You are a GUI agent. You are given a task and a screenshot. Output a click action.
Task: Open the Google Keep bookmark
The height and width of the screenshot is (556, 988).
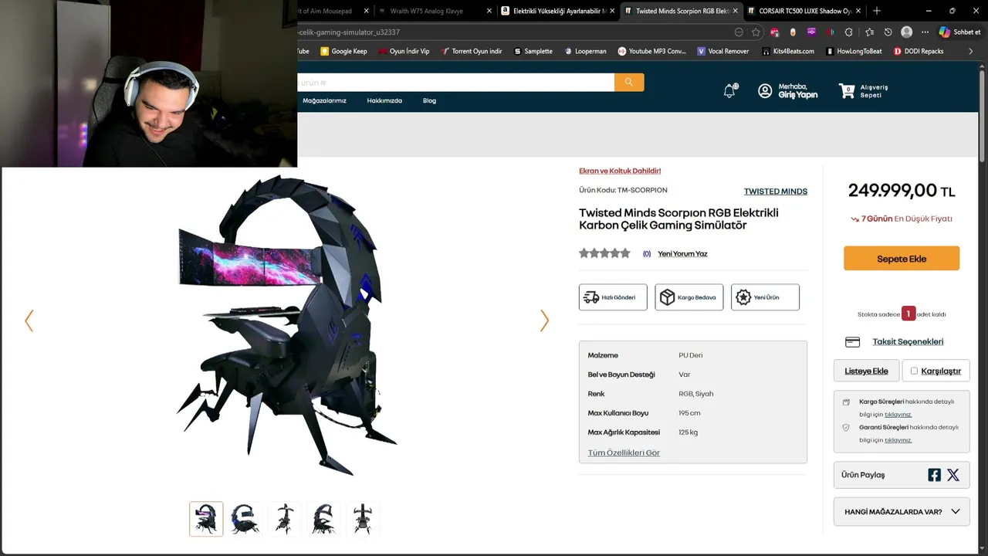tap(343, 51)
